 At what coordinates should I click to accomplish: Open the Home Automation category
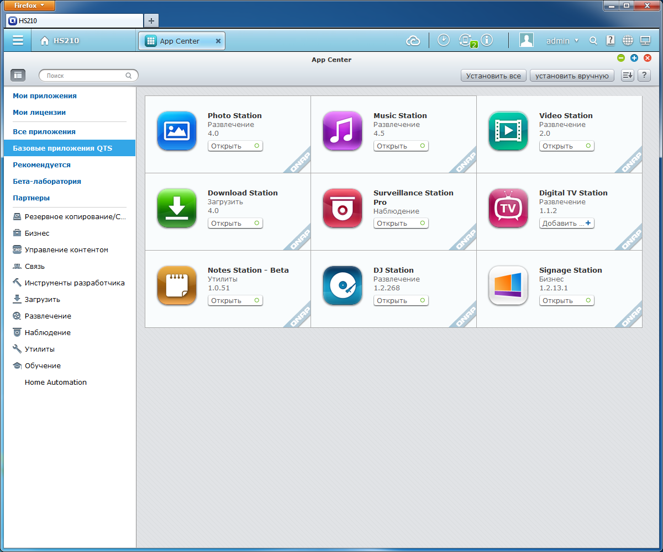pyautogui.click(x=56, y=383)
